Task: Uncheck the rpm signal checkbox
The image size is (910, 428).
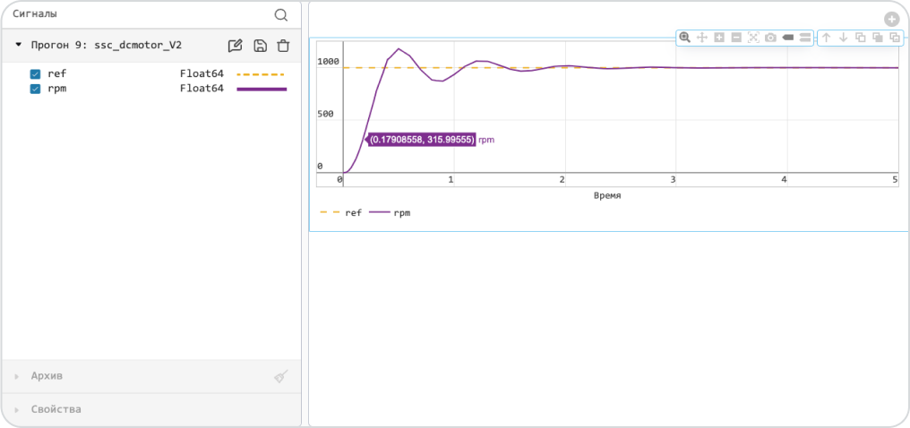Action: click(x=36, y=89)
